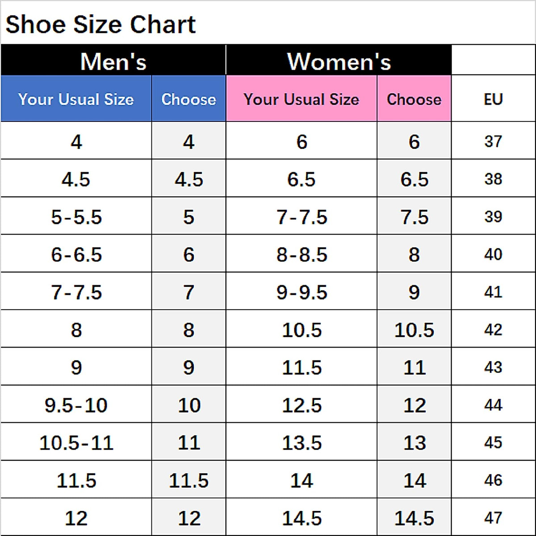Click the blue Choose column header
536x536 pixels.
[188, 99]
